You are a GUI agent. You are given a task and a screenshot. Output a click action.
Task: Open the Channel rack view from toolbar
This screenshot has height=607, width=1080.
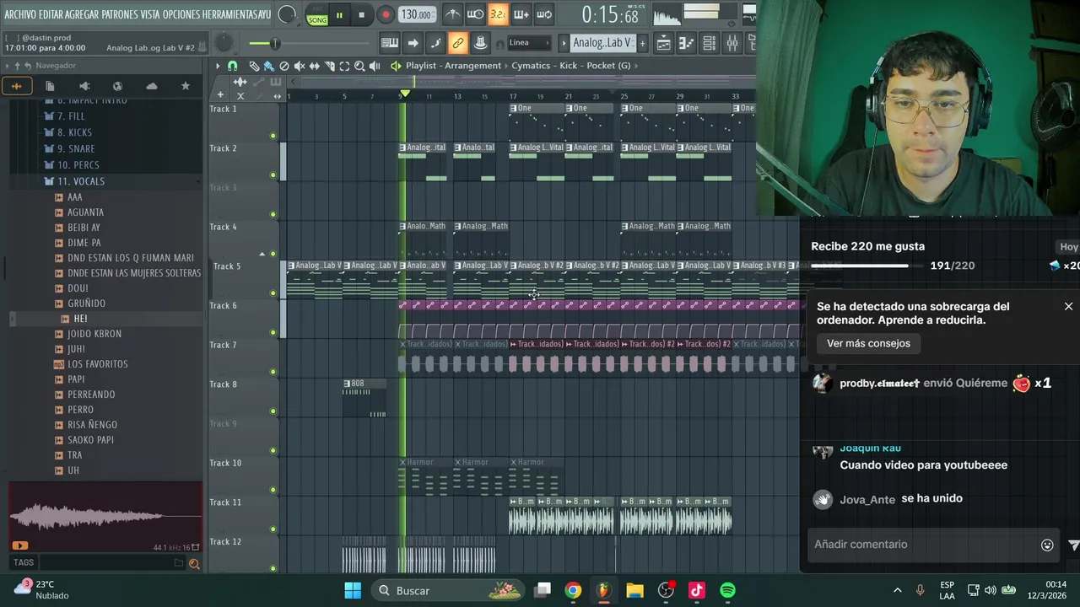pos(710,43)
